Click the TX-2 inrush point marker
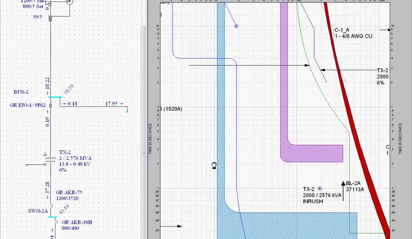The width and height of the screenshot is (412, 239). 320,188
